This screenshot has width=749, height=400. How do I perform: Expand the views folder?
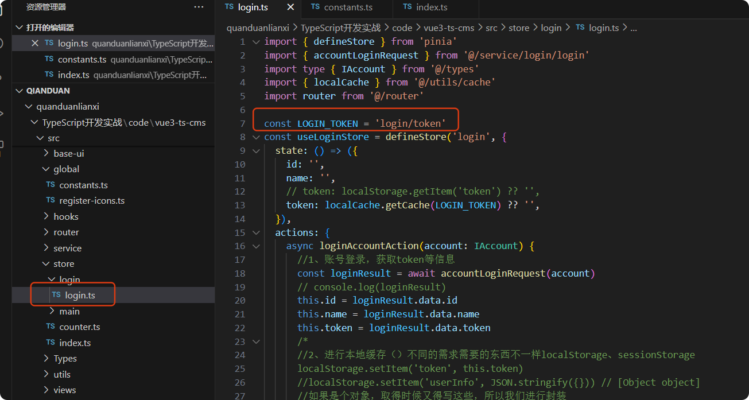click(46, 390)
